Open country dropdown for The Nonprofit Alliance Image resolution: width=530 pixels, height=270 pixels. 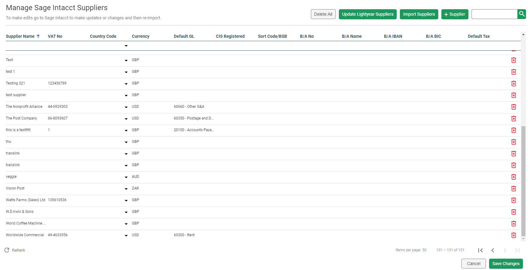click(x=126, y=107)
